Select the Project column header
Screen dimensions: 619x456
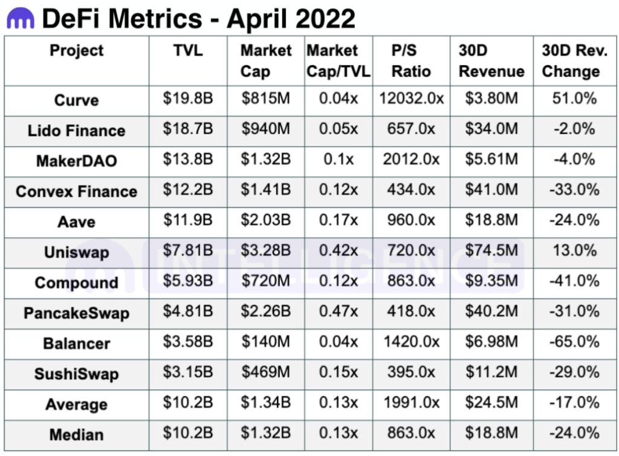[x=77, y=51]
